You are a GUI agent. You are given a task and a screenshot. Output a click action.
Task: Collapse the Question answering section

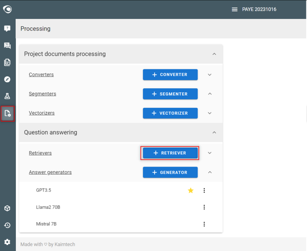point(214,133)
